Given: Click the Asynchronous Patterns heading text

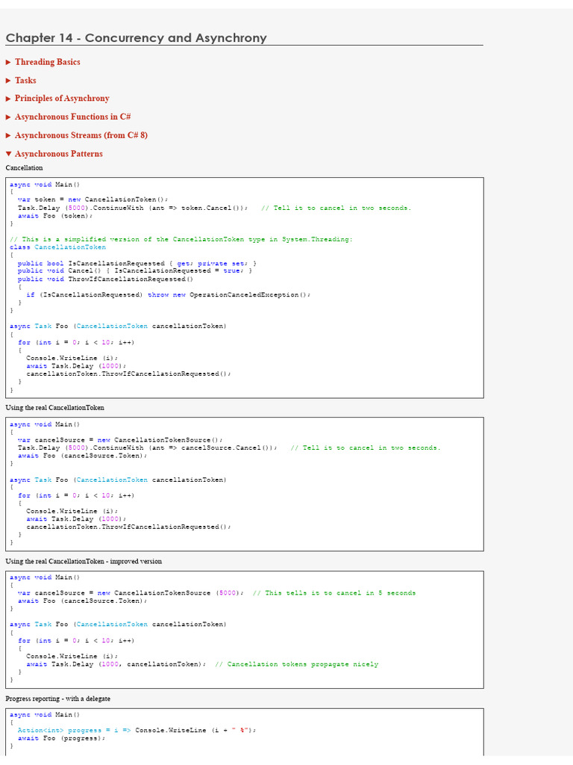Looking at the screenshot, I should click(x=59, y=154).
